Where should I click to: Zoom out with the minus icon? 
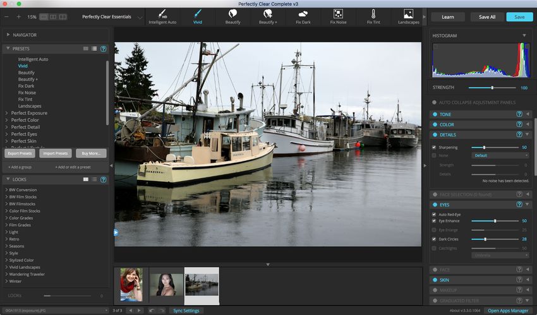(6, 17)
